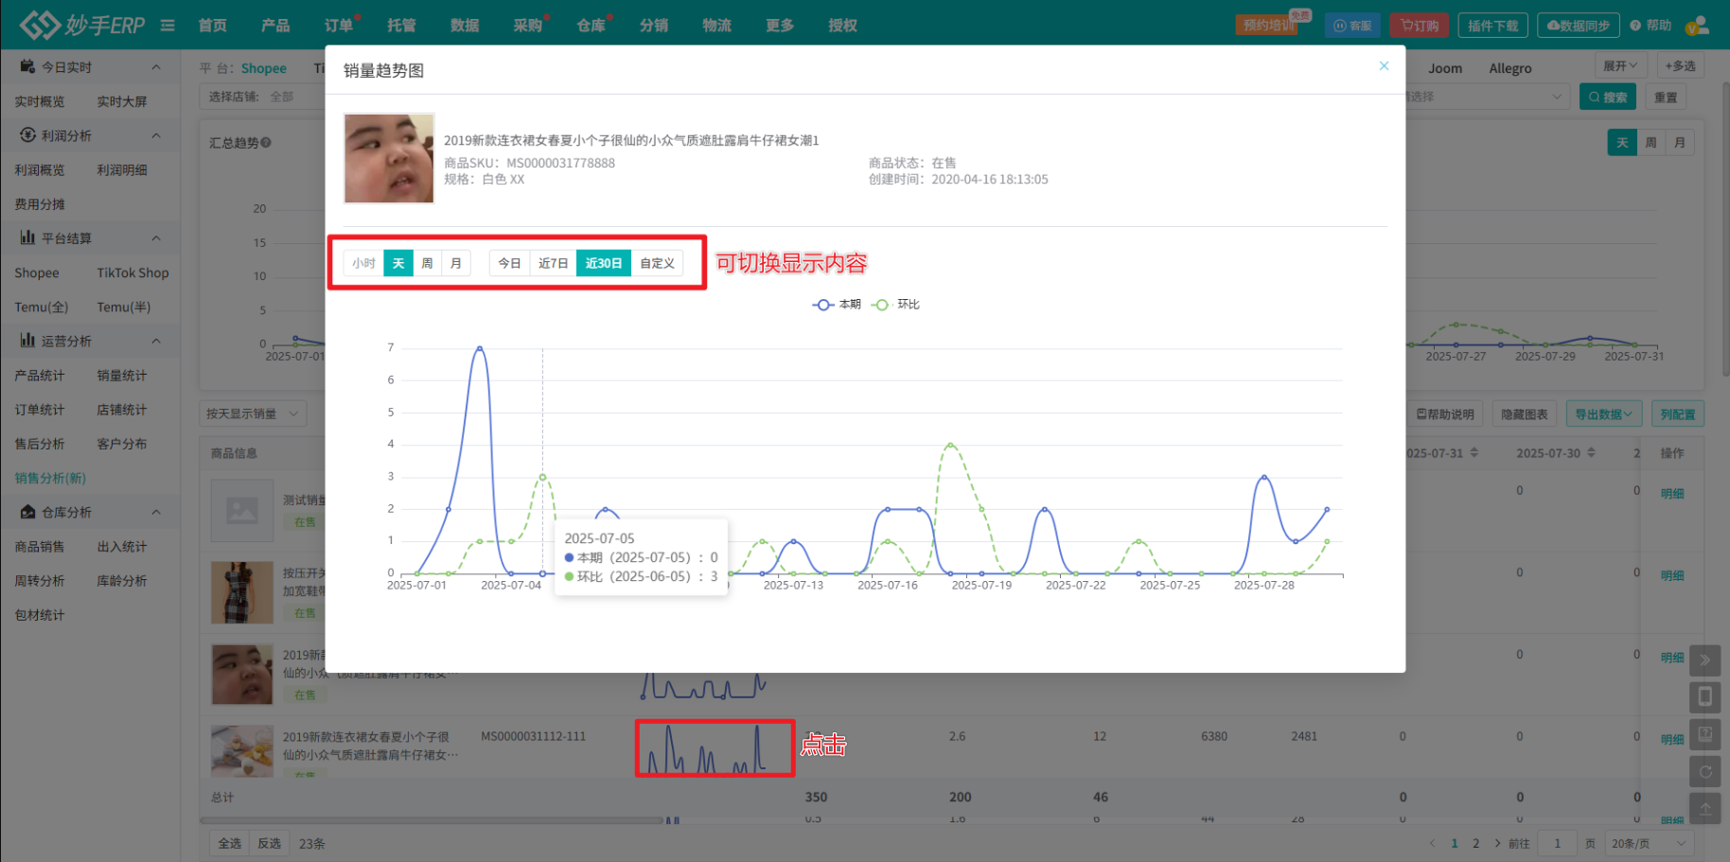Select the 近7日 date range
The height and width of the screenshot is (862, 1730).
(x=553, y=263)
